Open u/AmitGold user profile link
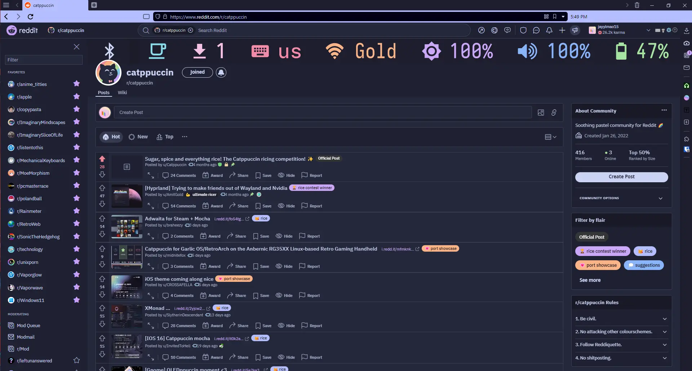 click(x=173, y=195)
